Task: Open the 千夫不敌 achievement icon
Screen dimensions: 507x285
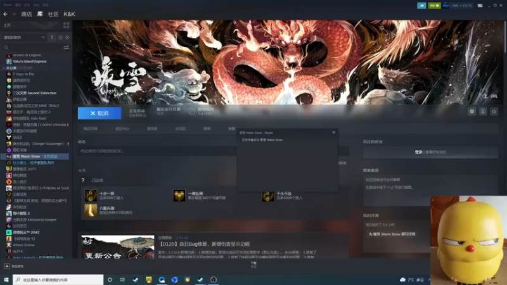Action: (x=267, y=196)
